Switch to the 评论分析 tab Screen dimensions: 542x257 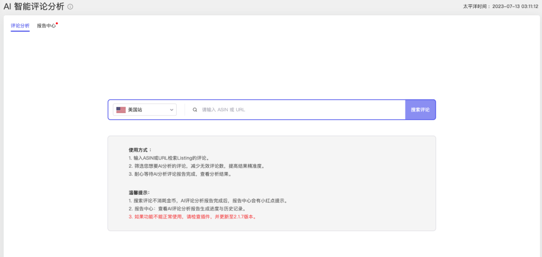(20, 26)
